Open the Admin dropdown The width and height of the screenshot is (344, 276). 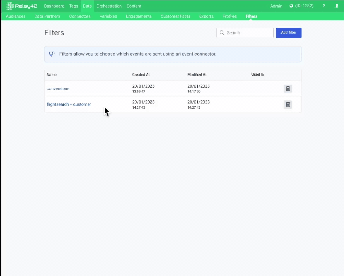click(x=276, y=6)
